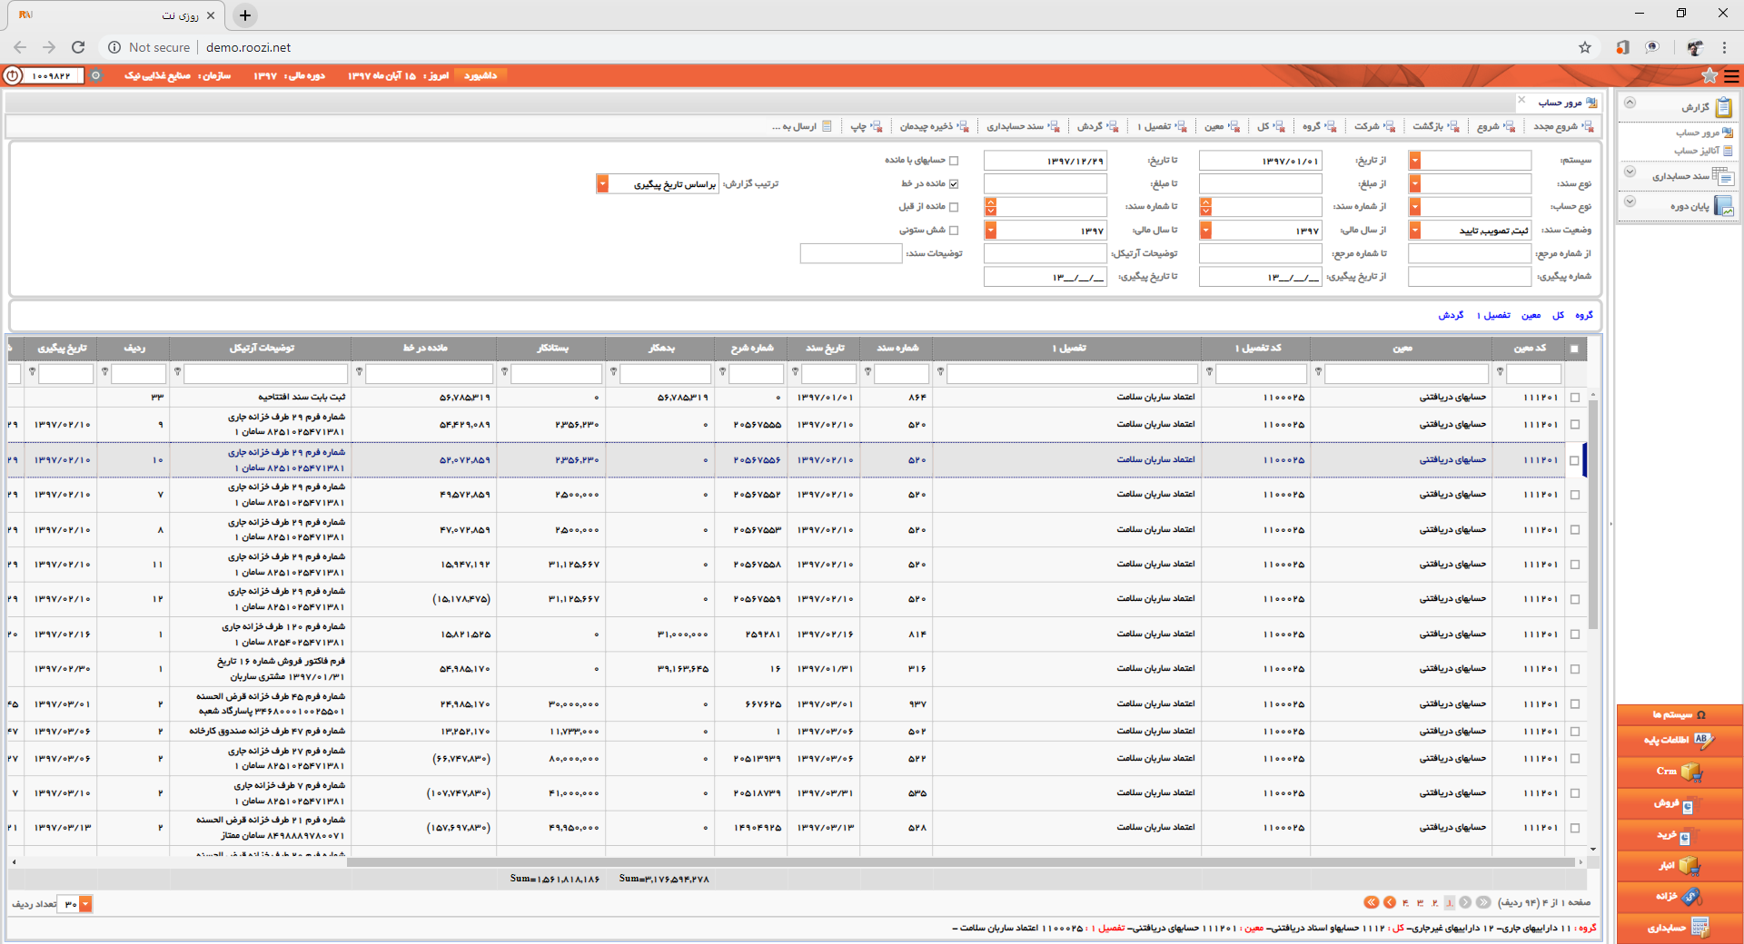The width and height of the screenshot is (1744, 944).
Task: Click the گروه toolbar button
Action: [x=1319, y=126]
